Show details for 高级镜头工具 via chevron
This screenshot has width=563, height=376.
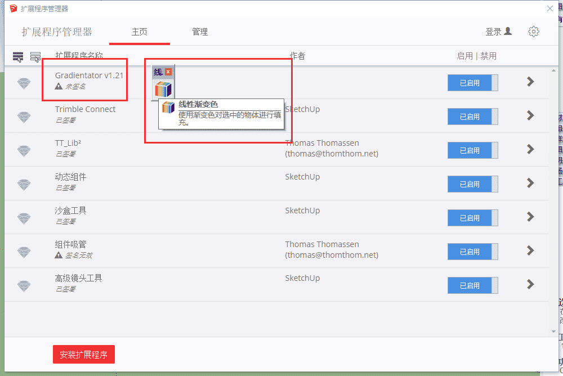coord(530,284)
